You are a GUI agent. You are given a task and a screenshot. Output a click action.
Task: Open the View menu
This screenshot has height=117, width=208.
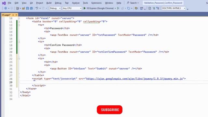24,3
